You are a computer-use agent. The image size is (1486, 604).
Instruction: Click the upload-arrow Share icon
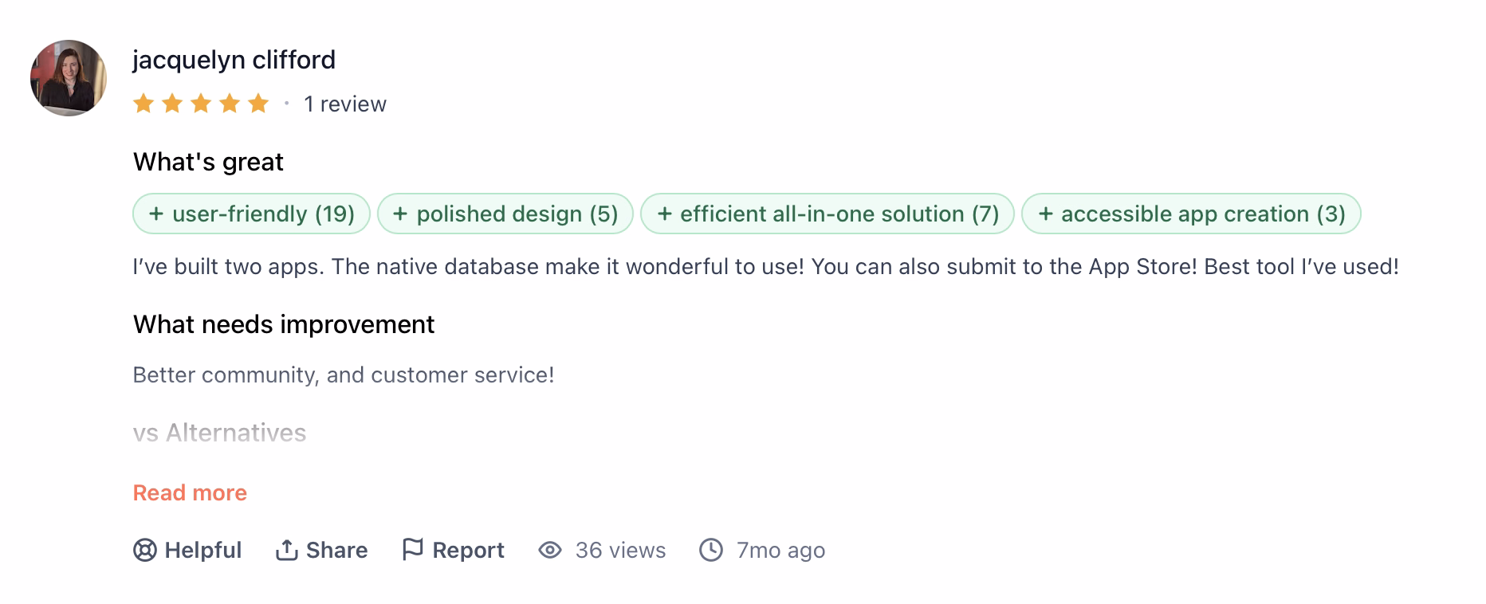tap(286, 551)
